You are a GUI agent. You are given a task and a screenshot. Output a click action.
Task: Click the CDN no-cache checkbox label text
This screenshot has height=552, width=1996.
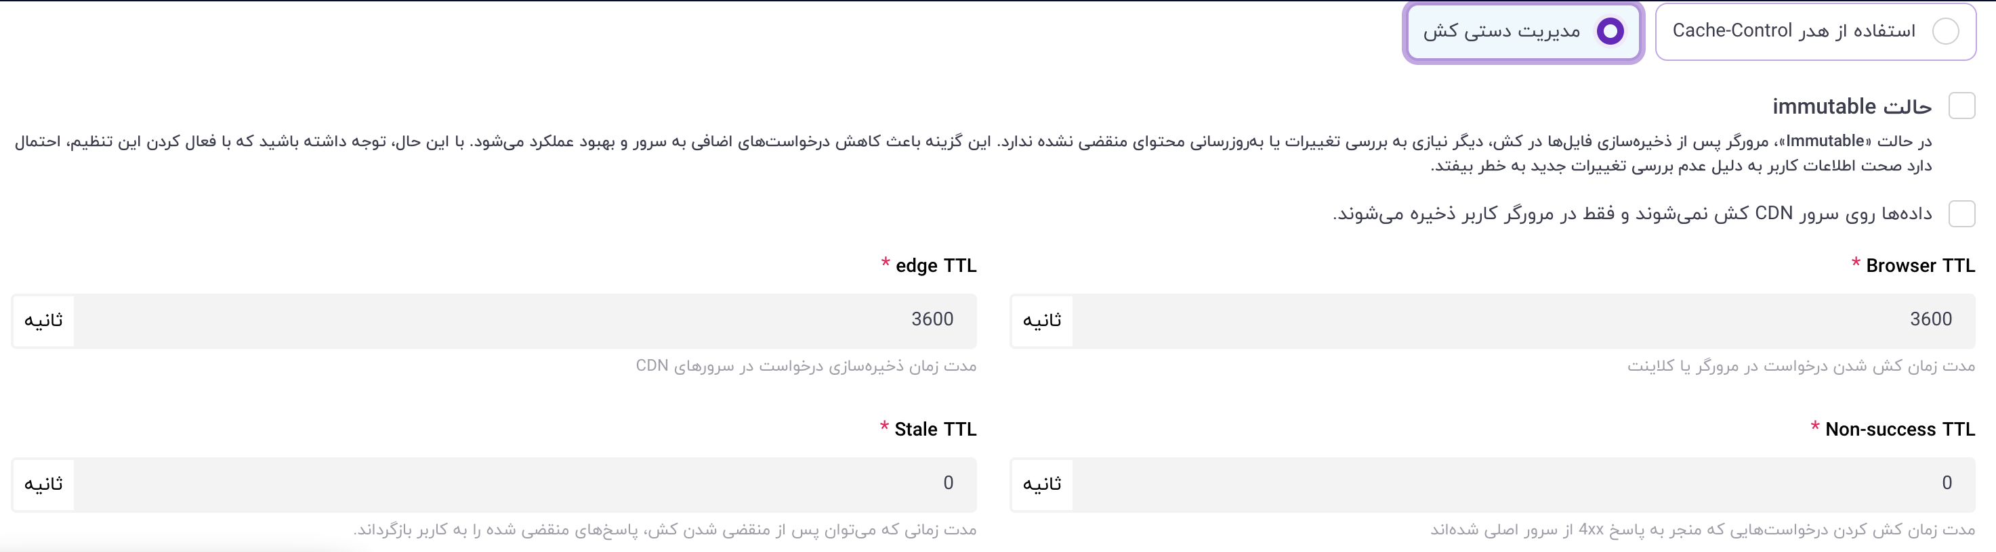point(1631,214)
